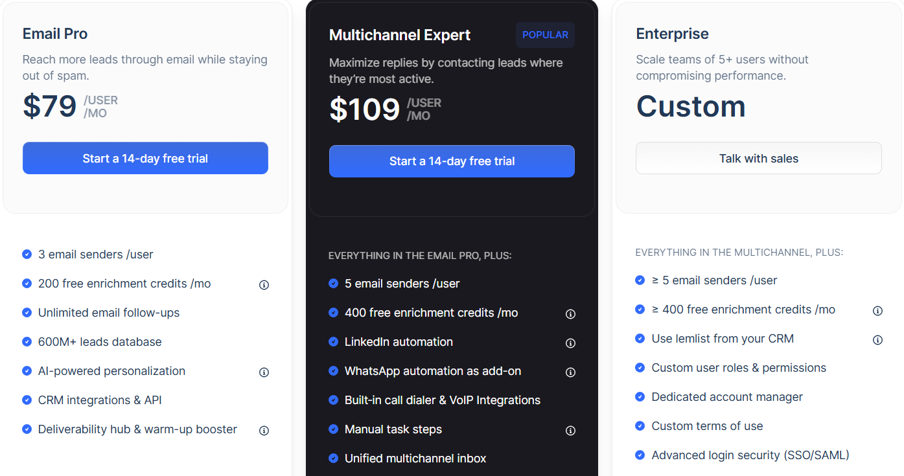The image size is (904, 476).
Task: Start Email Pro 14-day free trial
Action: coord(145,158)
